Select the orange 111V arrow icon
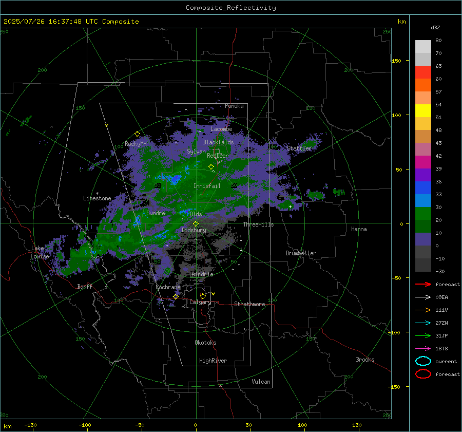Viewport: 462px width, 432px height. [x=423, y=310]
